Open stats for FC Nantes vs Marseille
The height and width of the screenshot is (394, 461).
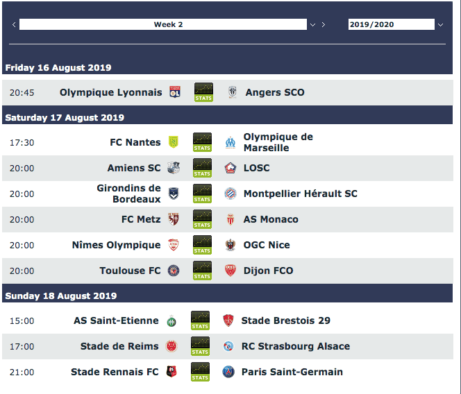coord(202,142)
